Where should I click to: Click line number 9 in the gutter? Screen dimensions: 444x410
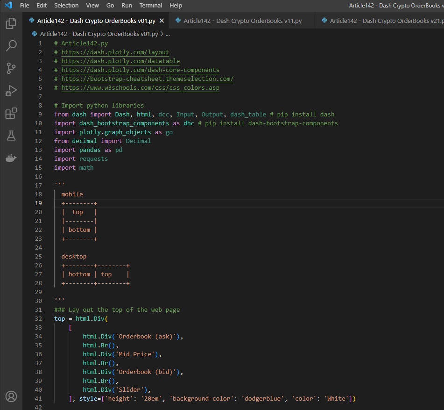click(40, 114)
